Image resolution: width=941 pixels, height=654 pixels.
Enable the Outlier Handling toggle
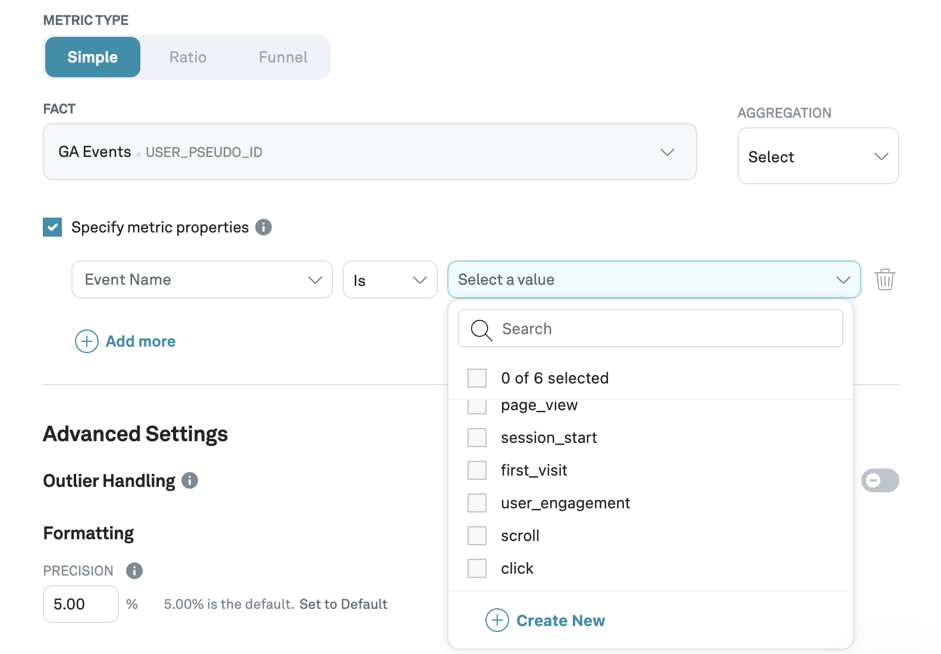point(880,480)
